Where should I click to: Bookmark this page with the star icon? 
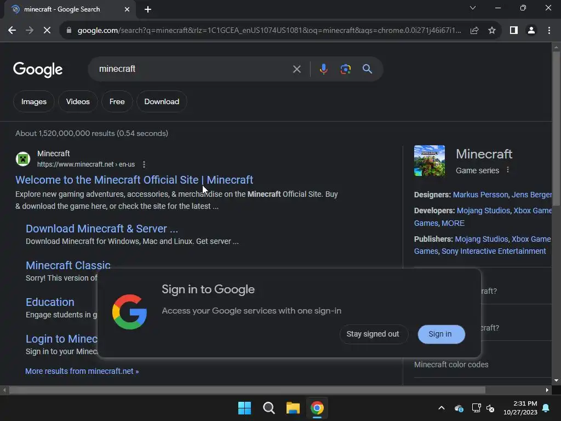(x=492, y=31)
